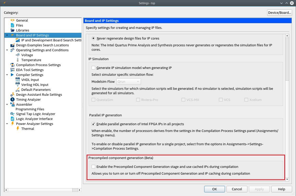This screenshot has height=196, width=296.
Task: Click the Voltage icon
Action: coord(17,55)
